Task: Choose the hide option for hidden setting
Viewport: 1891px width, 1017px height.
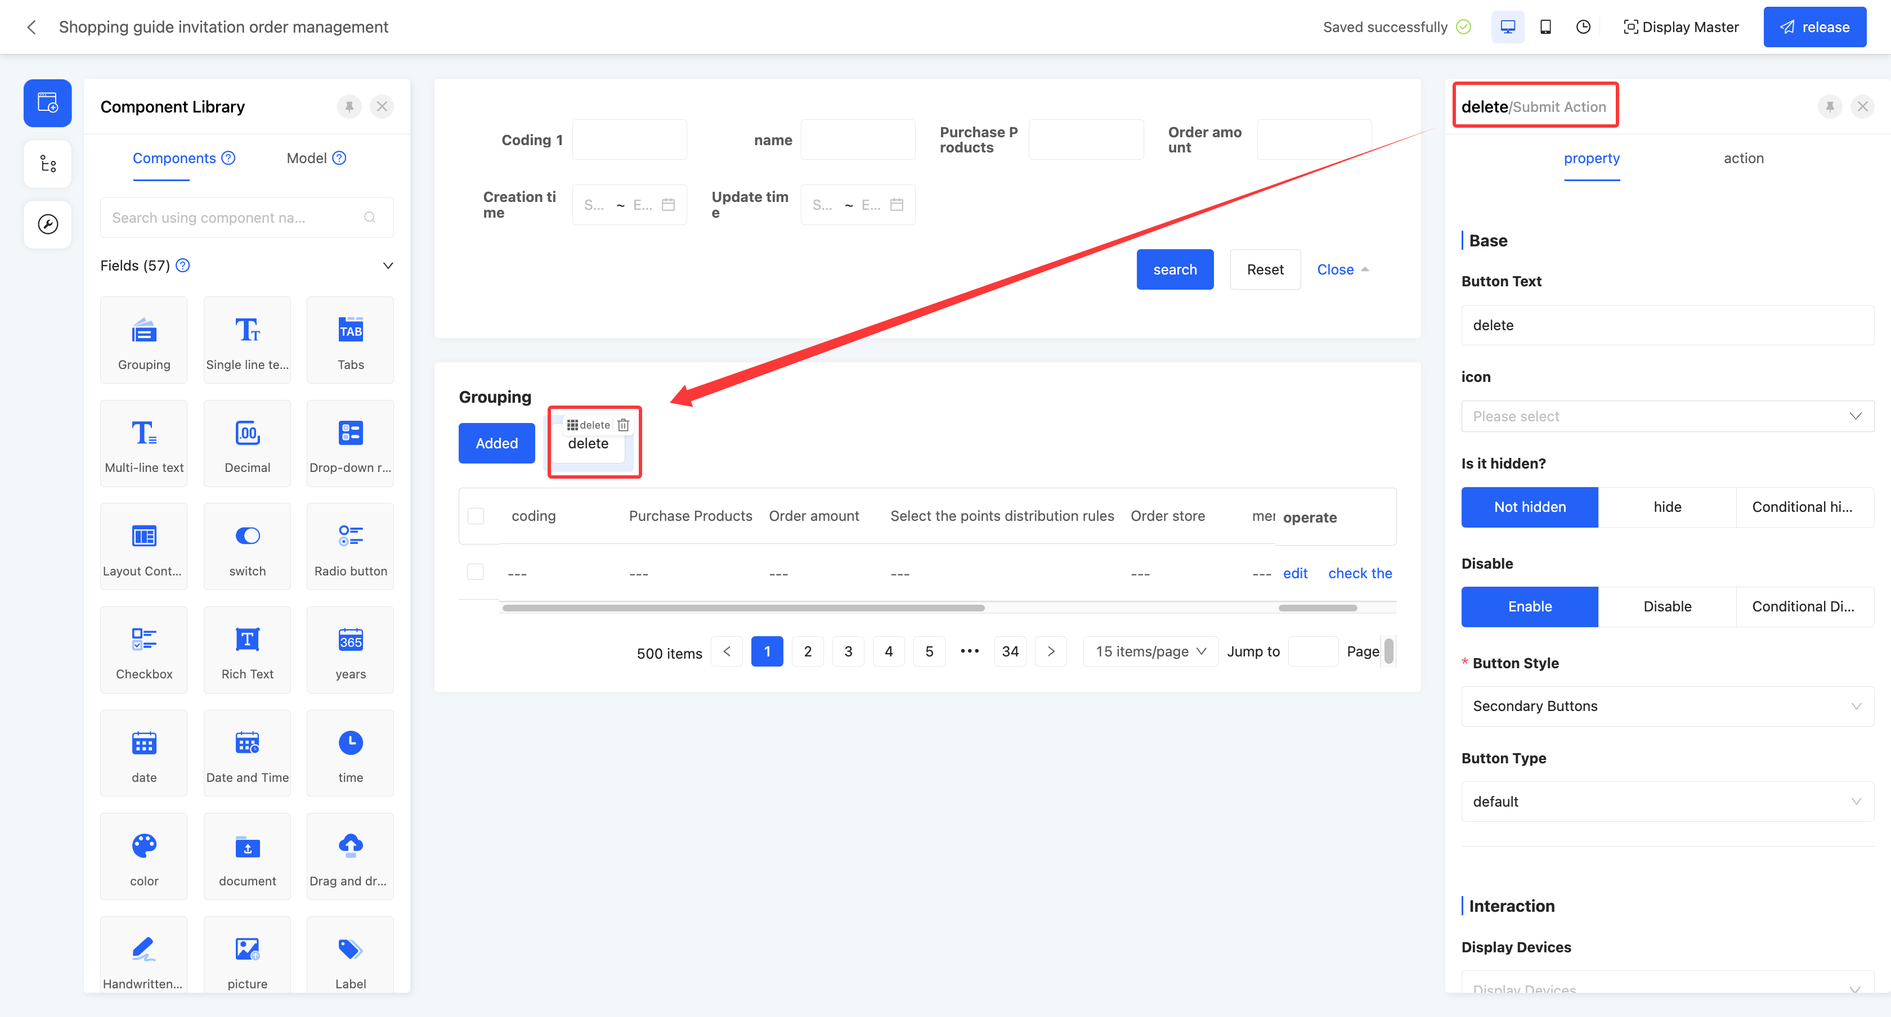Action: pos(1666,507)
